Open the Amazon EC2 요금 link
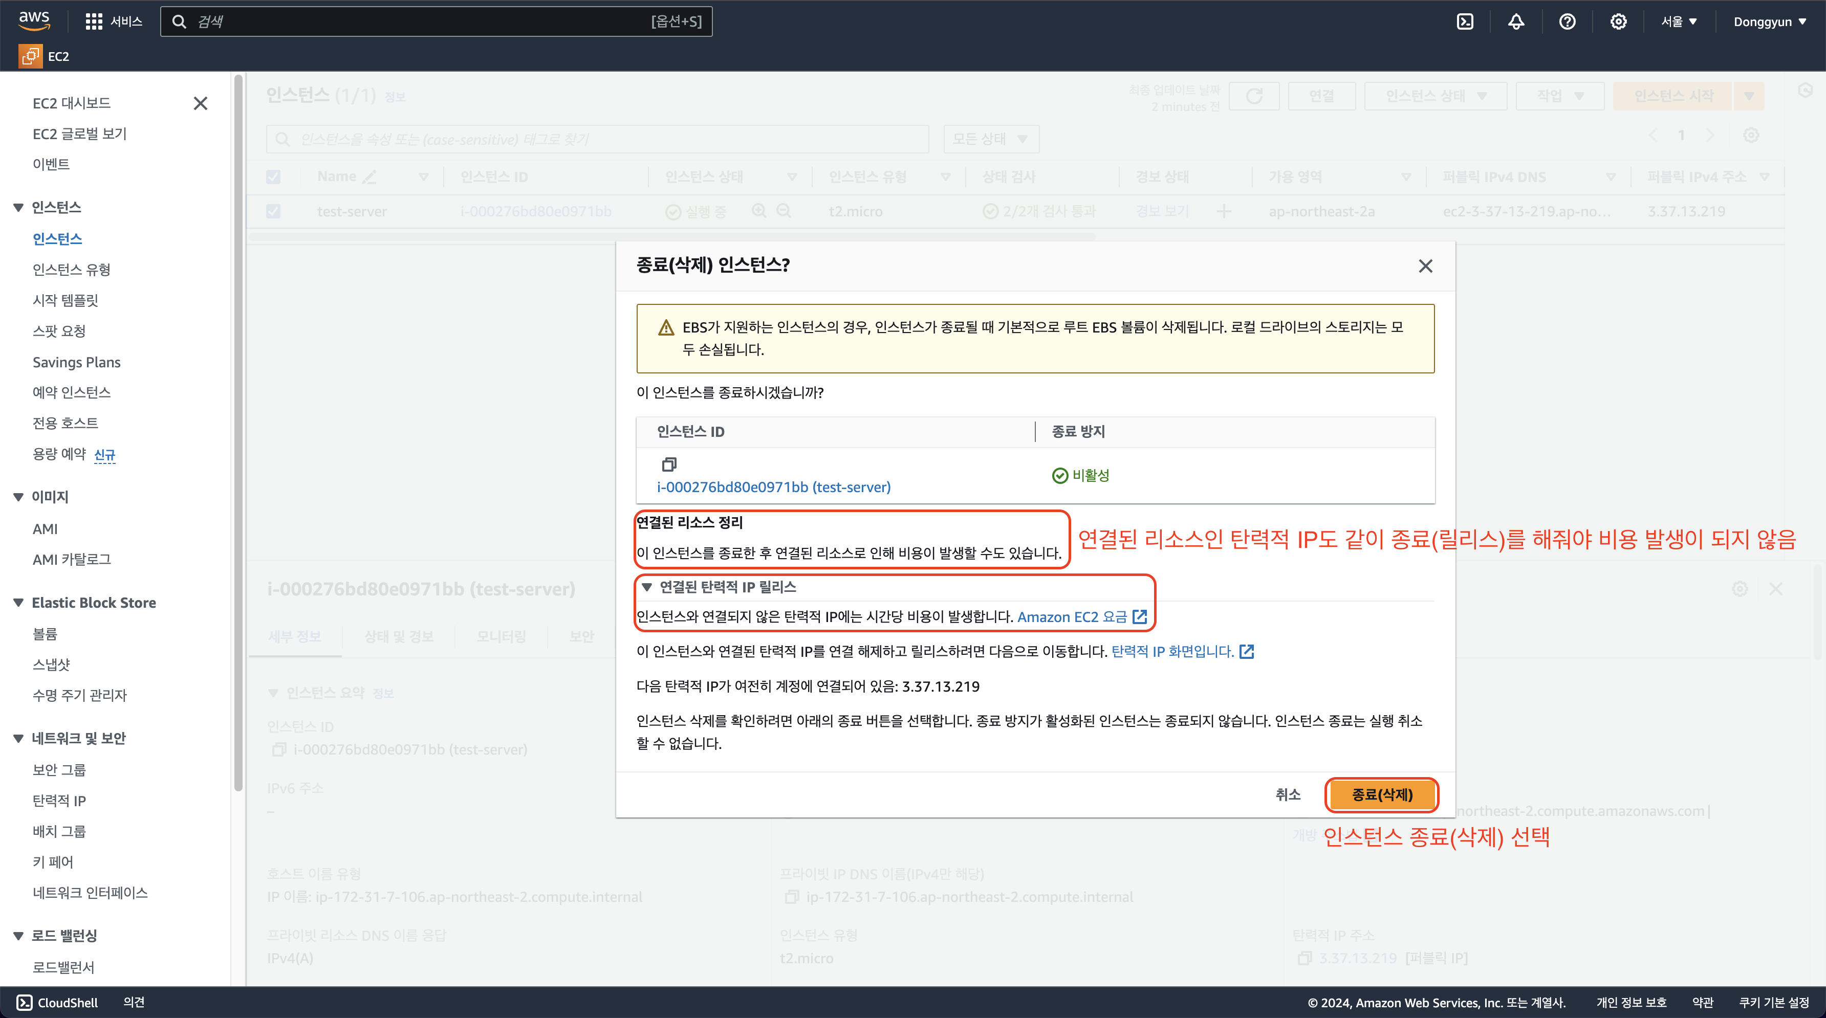 [x=1072, y=616]
